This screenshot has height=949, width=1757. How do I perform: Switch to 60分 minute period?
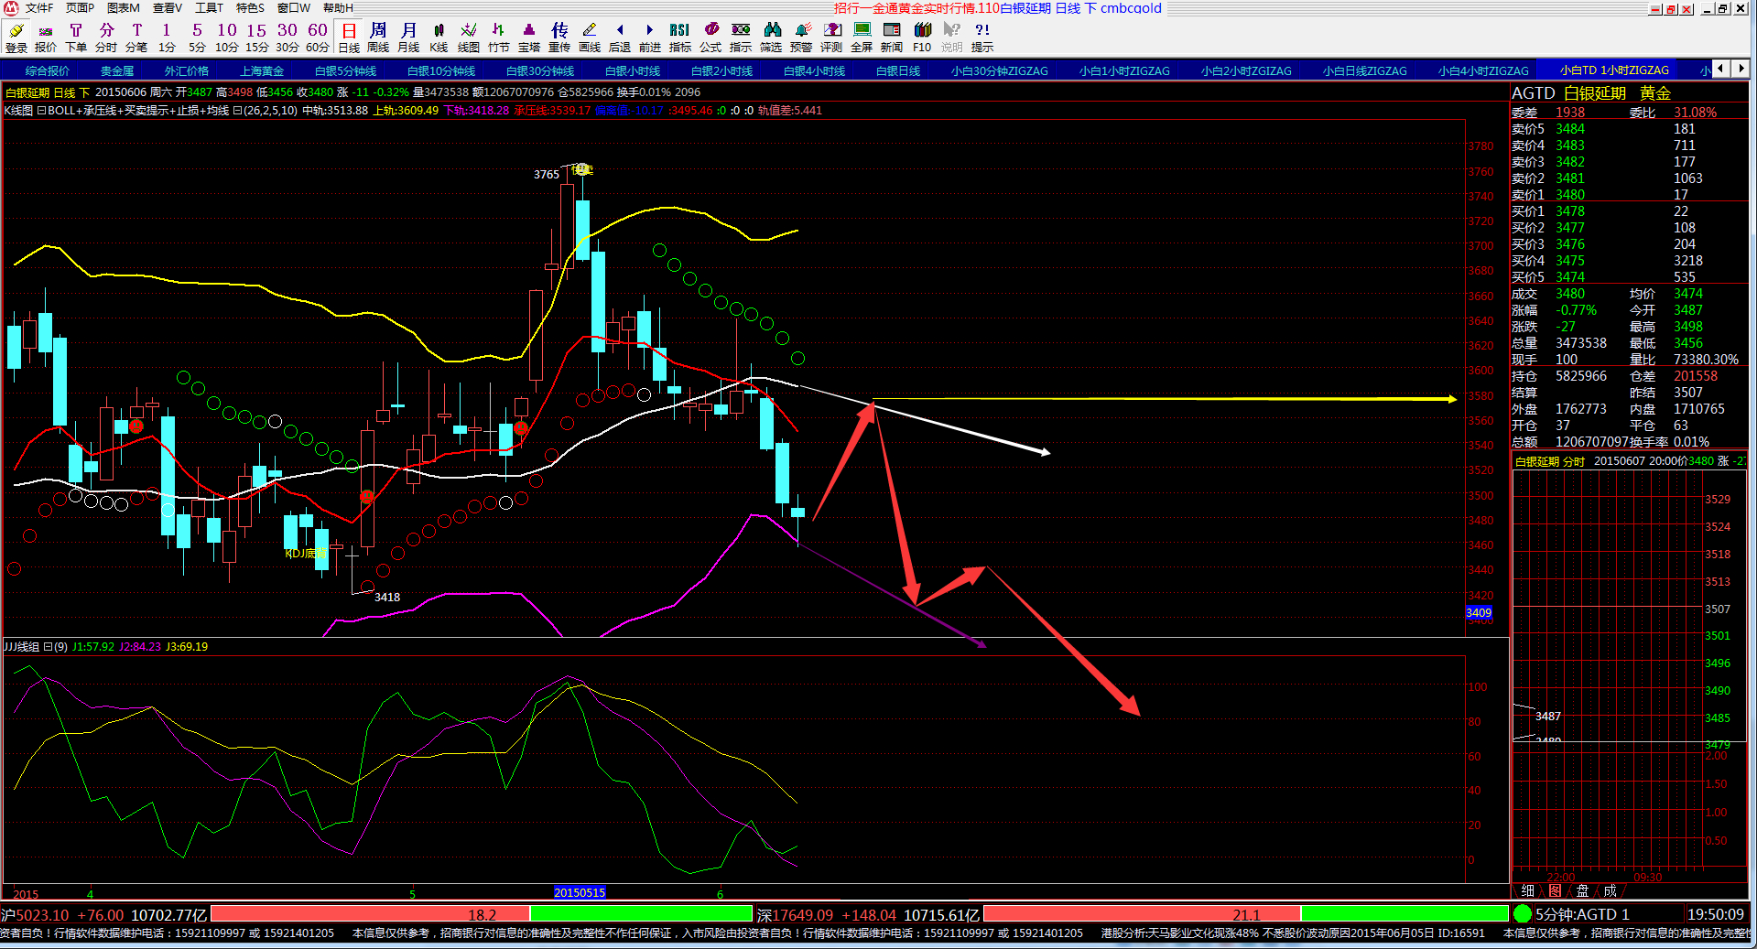pyautogui.click(x=318, y=38)
